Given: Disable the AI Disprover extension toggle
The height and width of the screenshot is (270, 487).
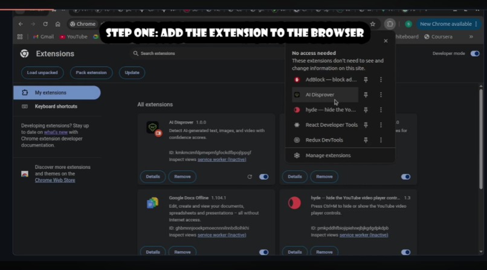Looking at the screenshot, I should (263, 177).
